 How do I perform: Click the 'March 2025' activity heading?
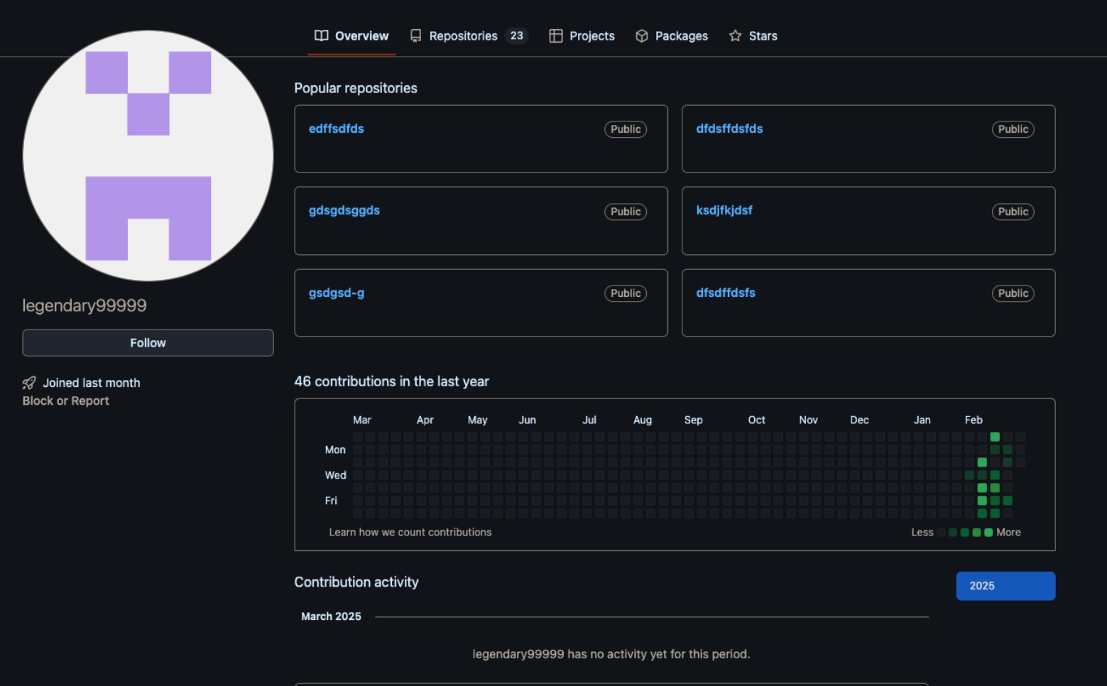point(331,616)
